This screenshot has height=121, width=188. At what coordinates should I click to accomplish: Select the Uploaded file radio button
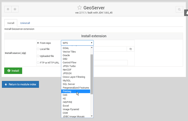(x=38, y=56)
